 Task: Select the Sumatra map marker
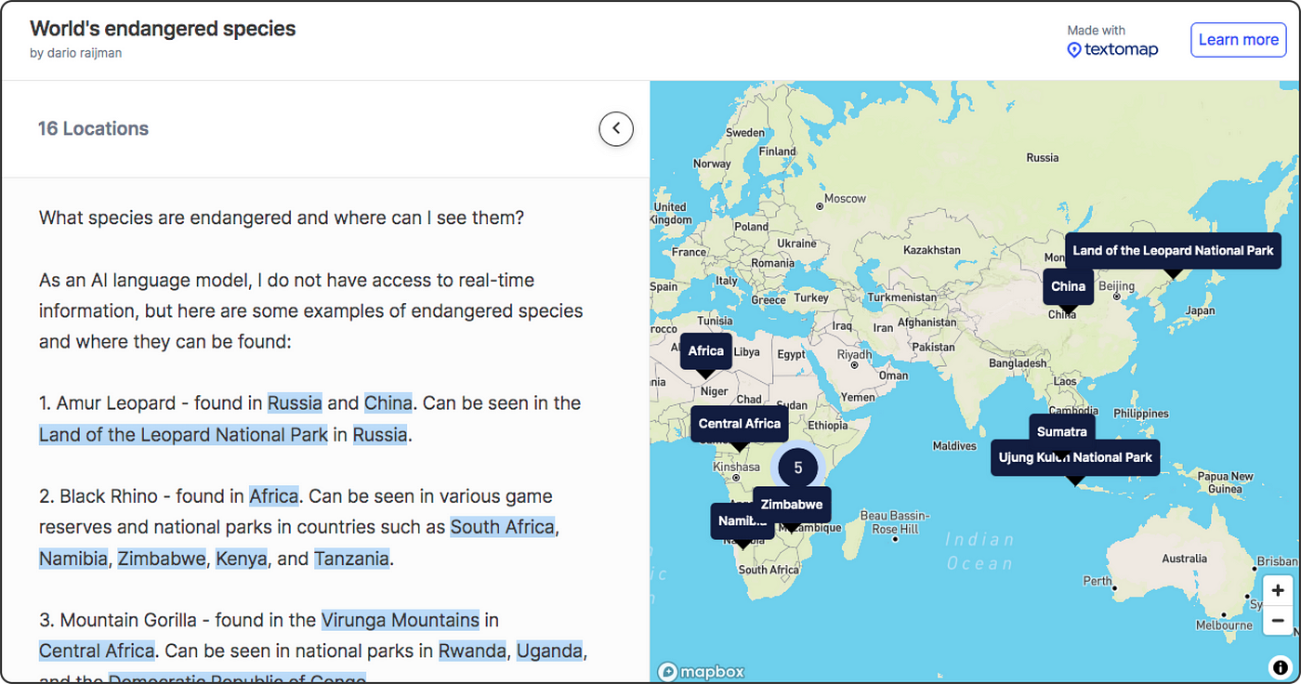pyautogui.click(x=1061, y=431)
